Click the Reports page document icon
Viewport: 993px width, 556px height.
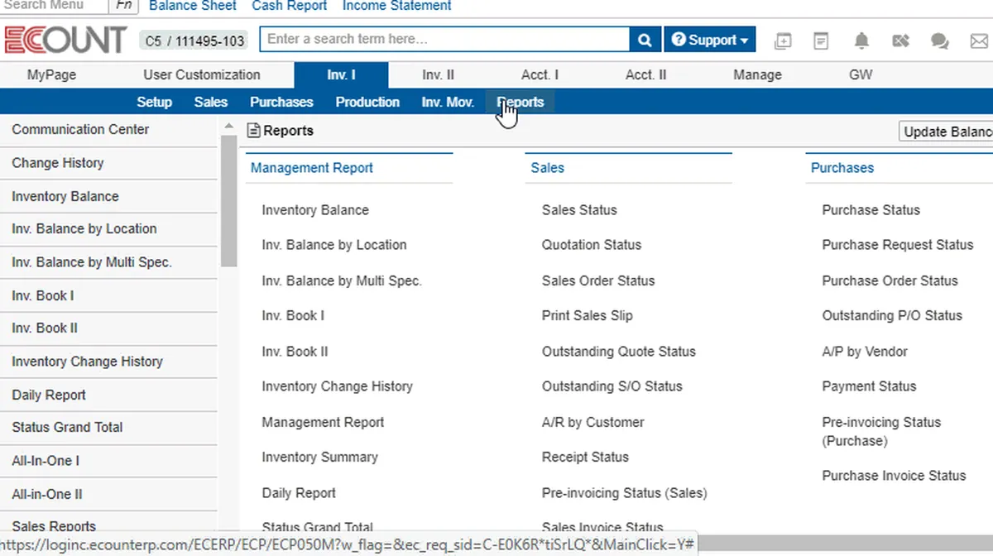pyautogui.click(x=254, y=130)
